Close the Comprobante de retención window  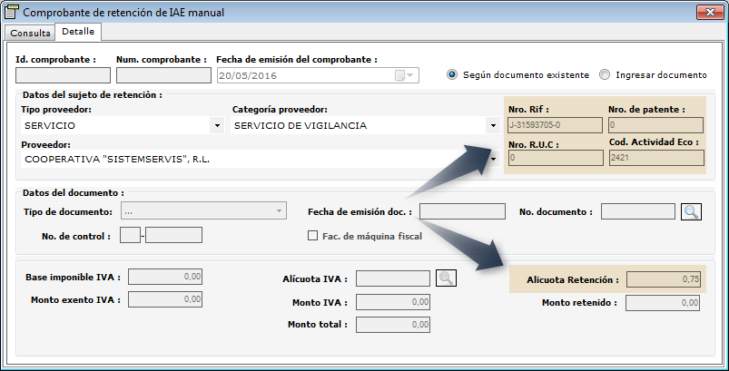[710, 12]
